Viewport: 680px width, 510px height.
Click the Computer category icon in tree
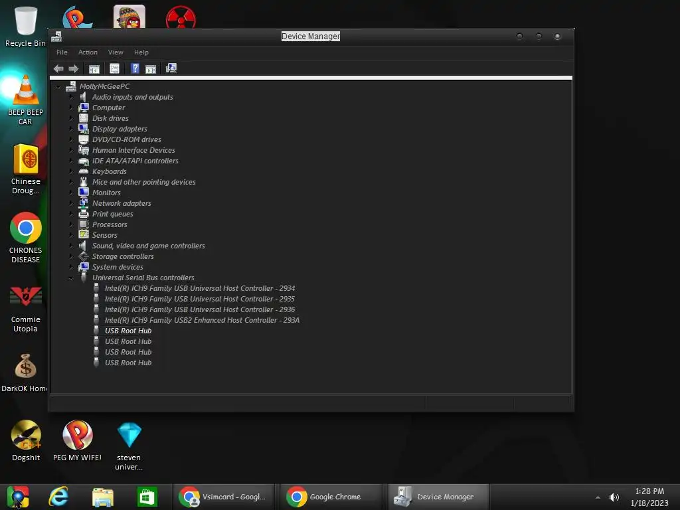pyautogui.click(x=84, y=108)
